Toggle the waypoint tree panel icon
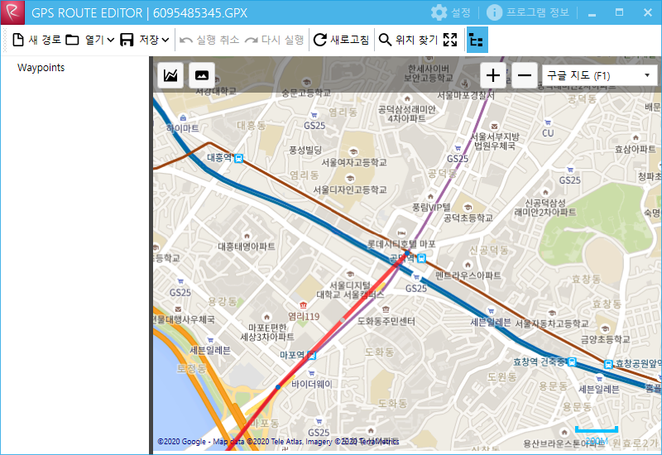This screenshot has height=455, width=662. [477, 40]
